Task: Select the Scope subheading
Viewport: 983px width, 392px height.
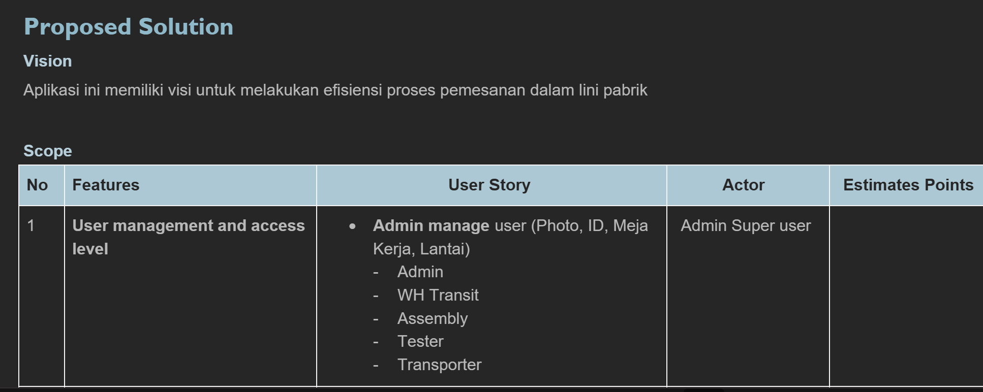Action: click(48, 151)
